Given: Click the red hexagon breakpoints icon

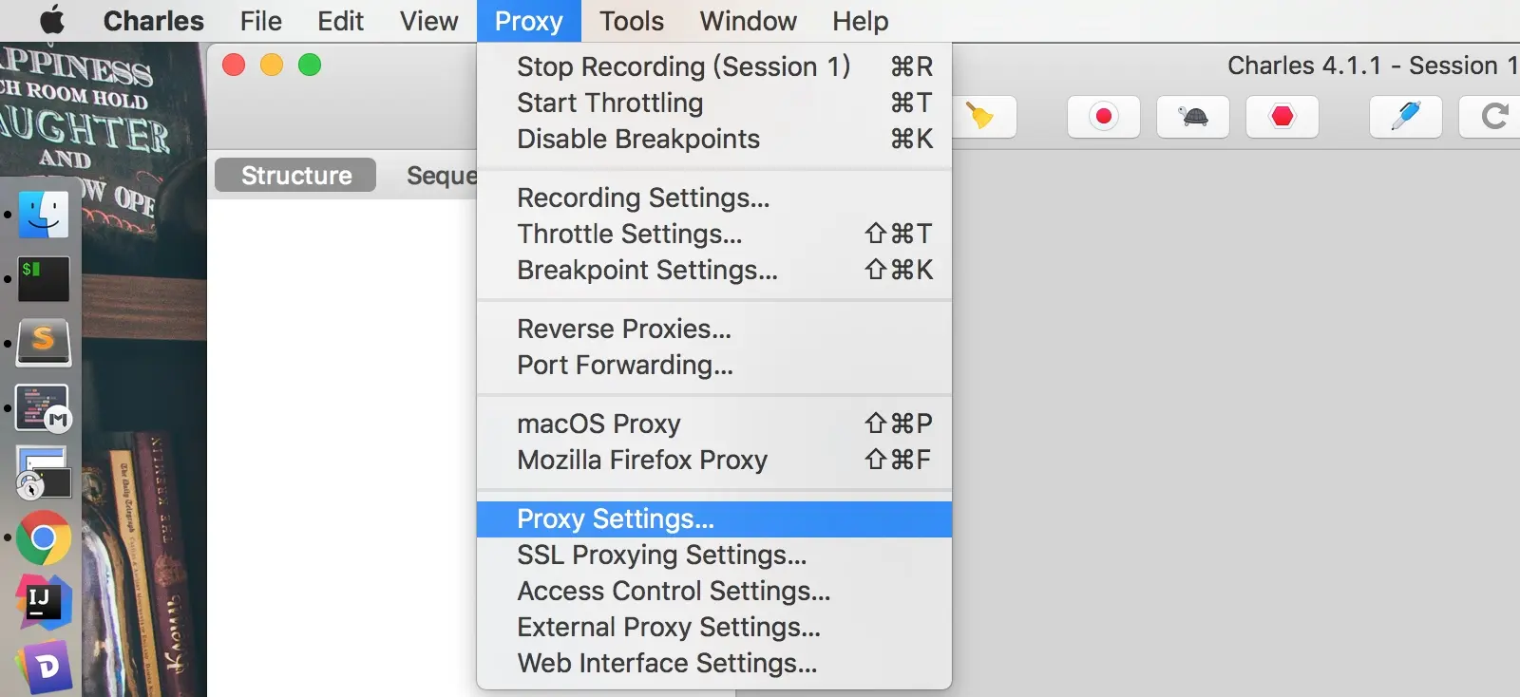Looking at the screenshot, I should tap(1282, 117).
